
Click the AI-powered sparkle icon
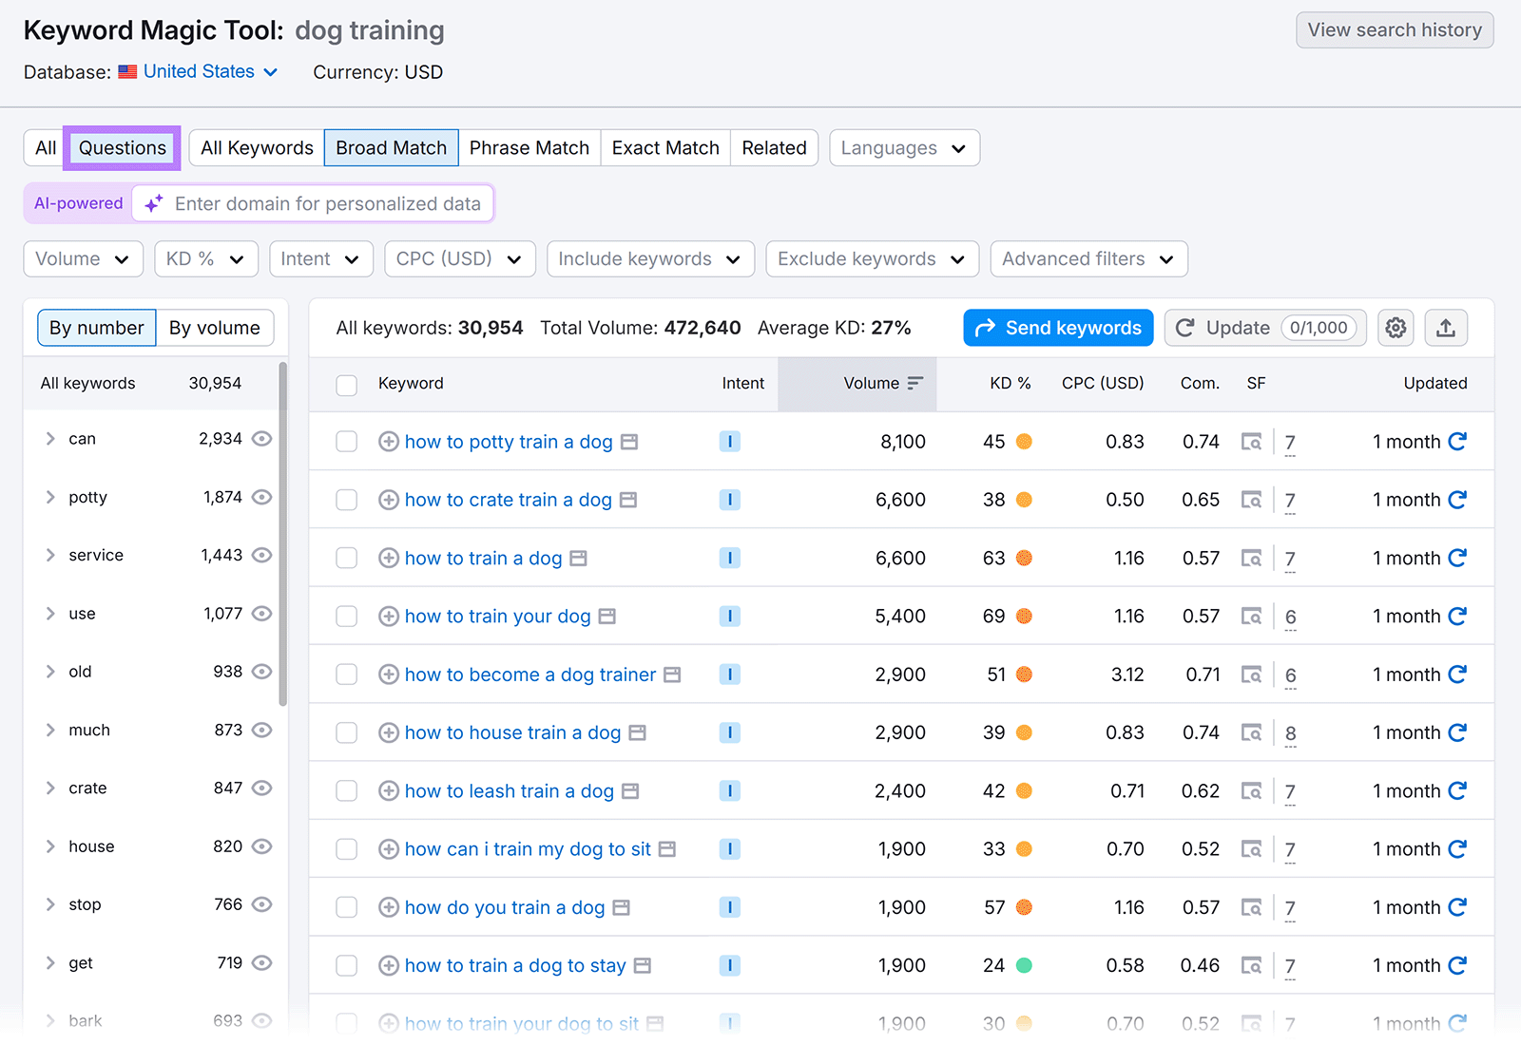pos(153,202)
